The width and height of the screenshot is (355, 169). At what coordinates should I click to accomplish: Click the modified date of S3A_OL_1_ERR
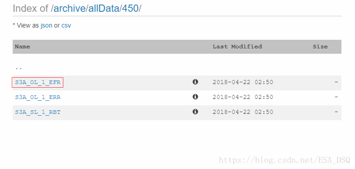click(243, 97)
